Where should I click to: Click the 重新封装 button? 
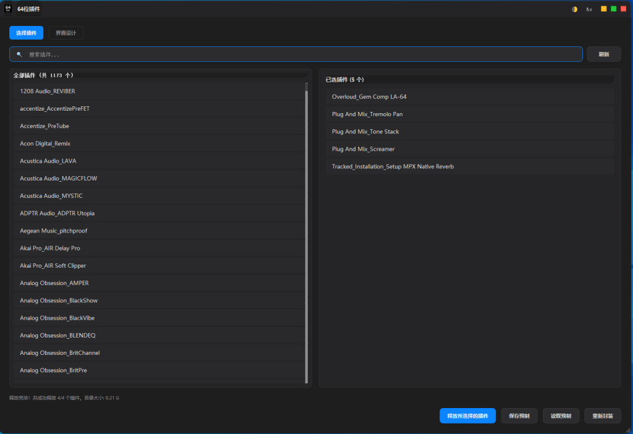pyautogui.click(x=603, y=416)
